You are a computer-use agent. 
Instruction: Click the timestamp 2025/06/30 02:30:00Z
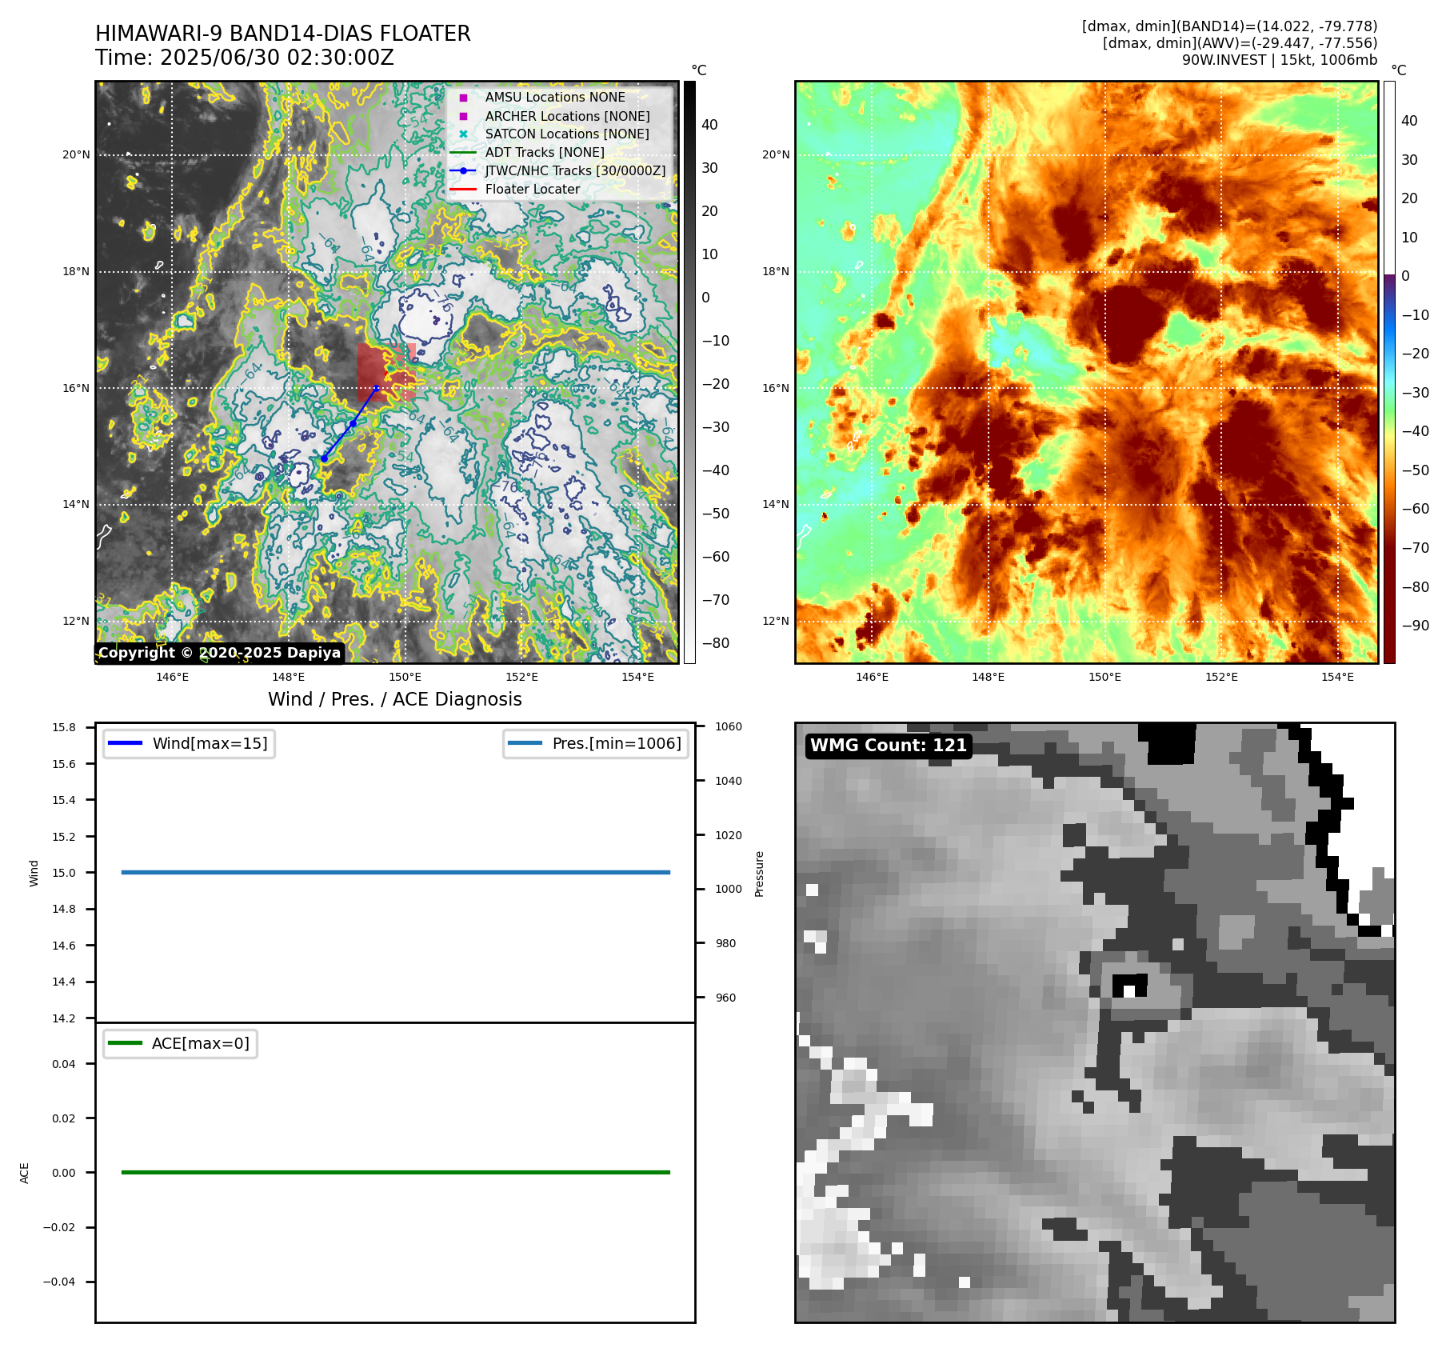pyautogui.click(x=277, y=58)
